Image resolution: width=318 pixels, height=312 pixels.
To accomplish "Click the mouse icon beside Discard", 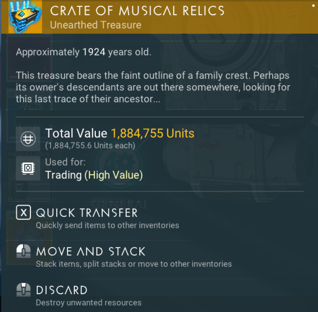I will [x=23, y=290].
